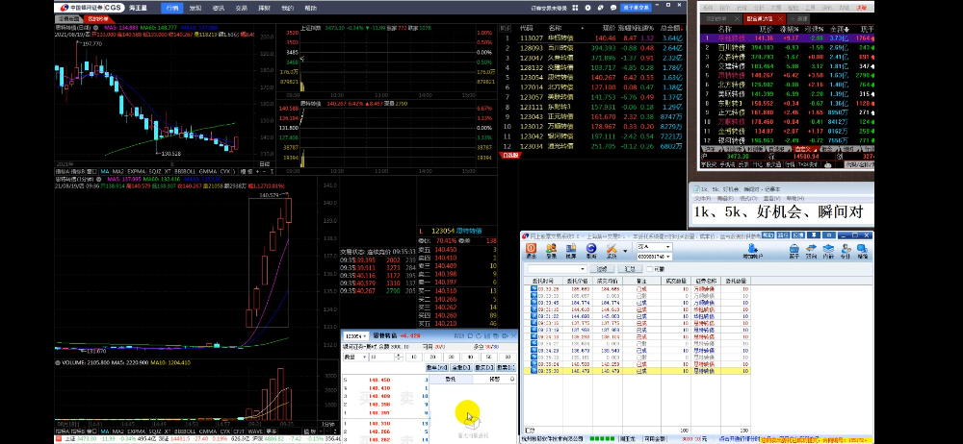
Task: Click the blue refresh icon in the trading toolbar
Action: [x=591, y=251]
